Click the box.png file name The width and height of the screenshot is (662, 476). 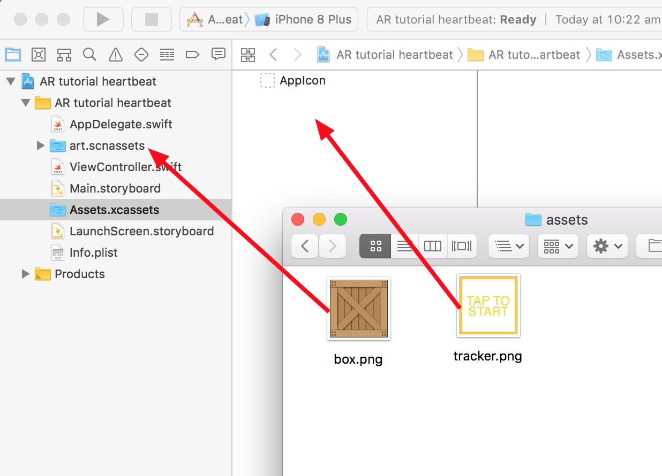coord(358,359)
